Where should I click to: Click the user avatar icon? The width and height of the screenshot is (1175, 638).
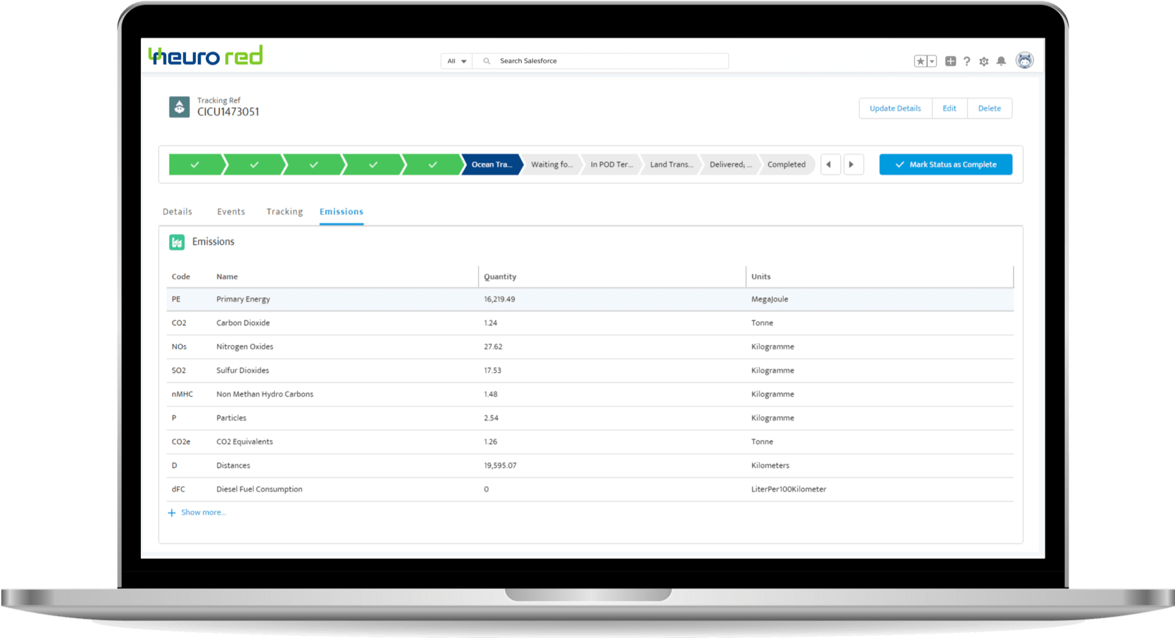(1025, 60)
